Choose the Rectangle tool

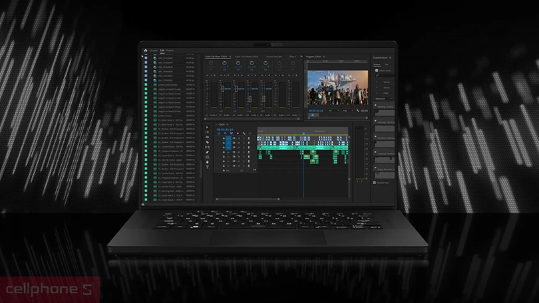[x=207, y=157]
